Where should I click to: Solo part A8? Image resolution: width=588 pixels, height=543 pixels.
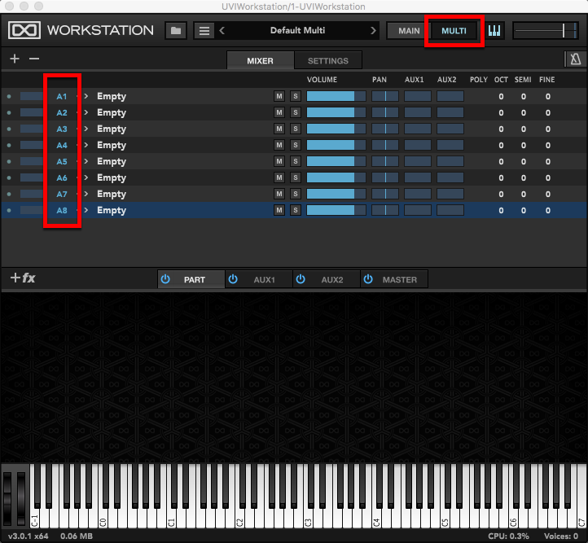[296, 210]
